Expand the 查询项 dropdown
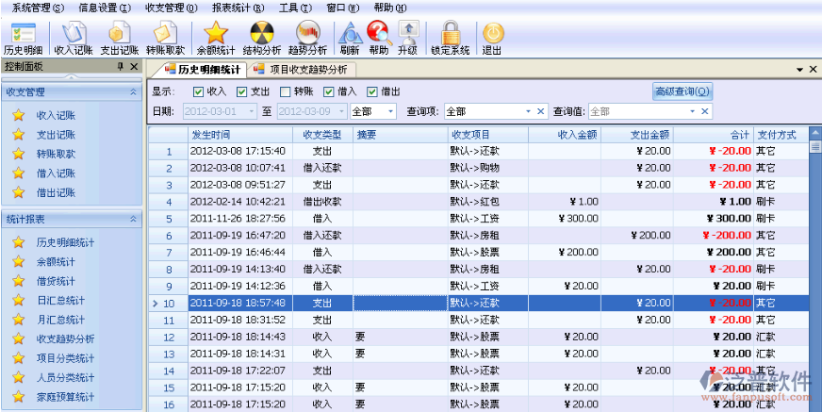This screenshot has width=822, height=412. (528, 111)
